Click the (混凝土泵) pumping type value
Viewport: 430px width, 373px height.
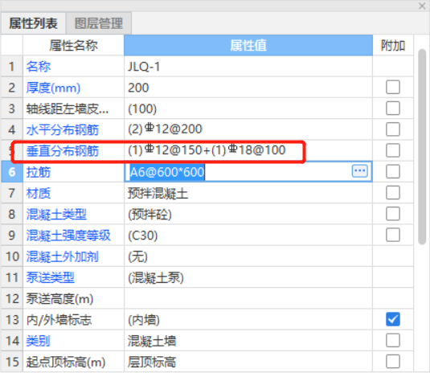pos(248,277)
